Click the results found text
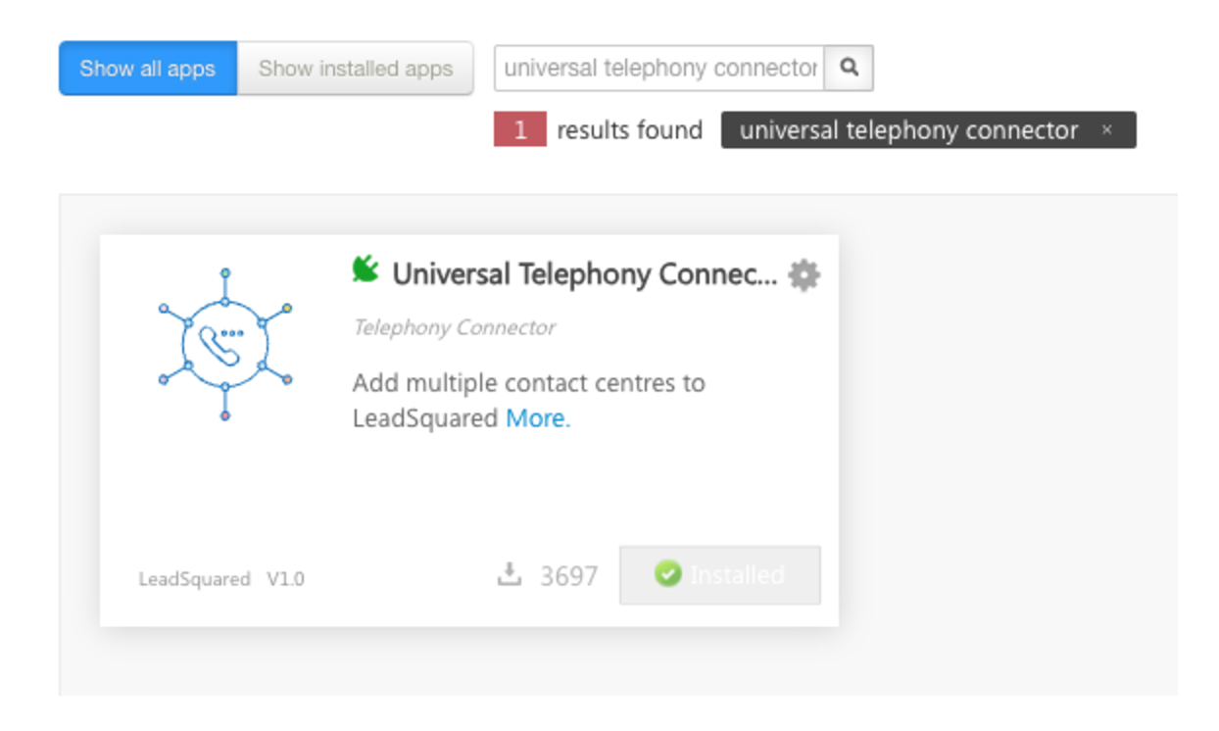The image size is (1219, 731). click(629, 130)
